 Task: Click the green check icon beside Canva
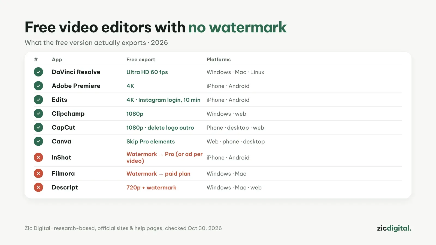[38, 141]
